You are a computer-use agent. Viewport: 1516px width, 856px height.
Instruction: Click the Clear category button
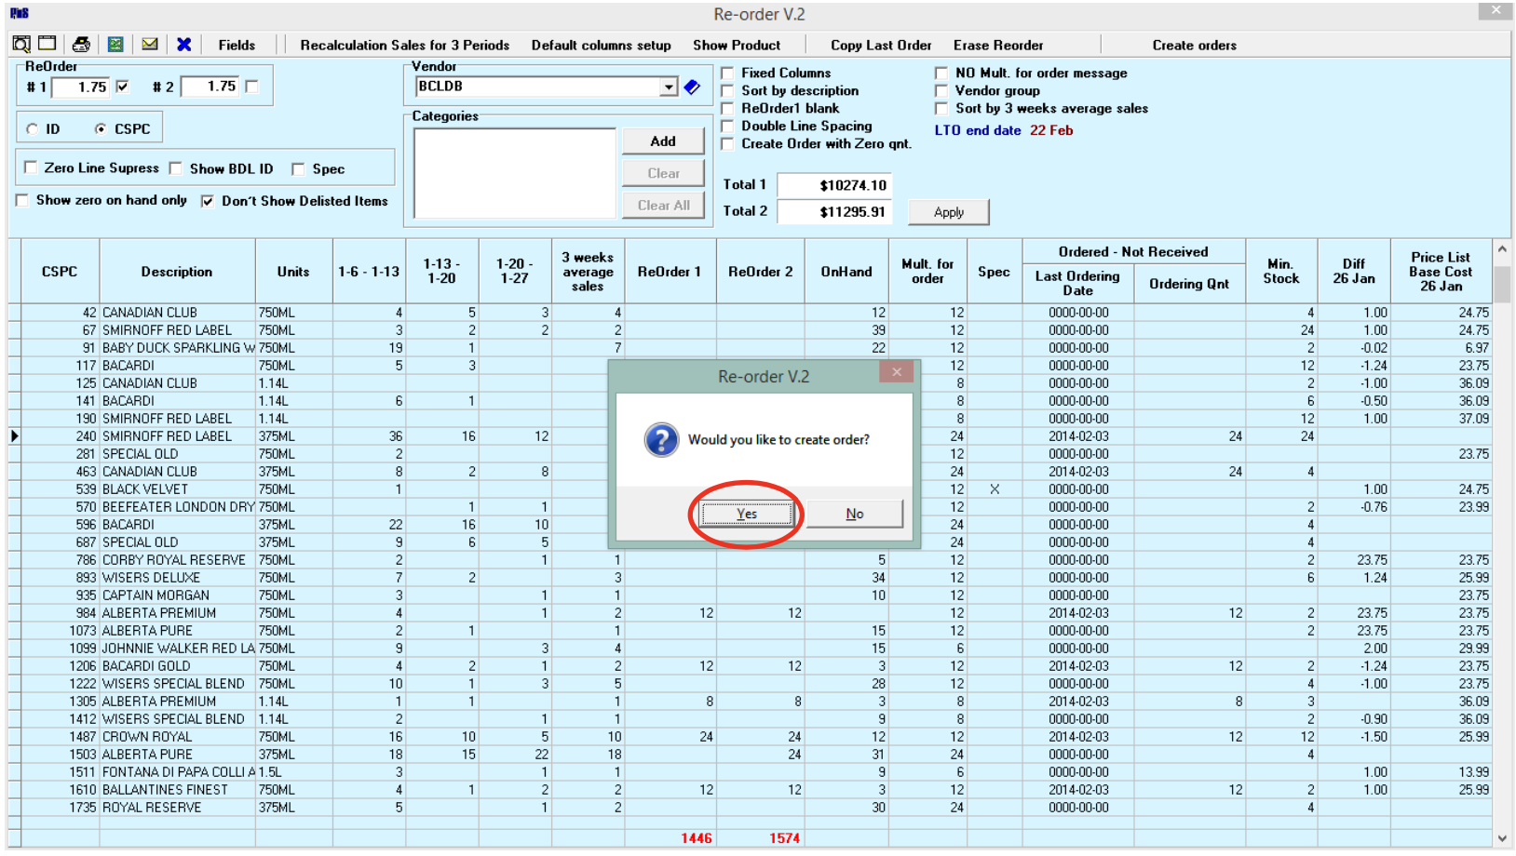coord(663,173)
